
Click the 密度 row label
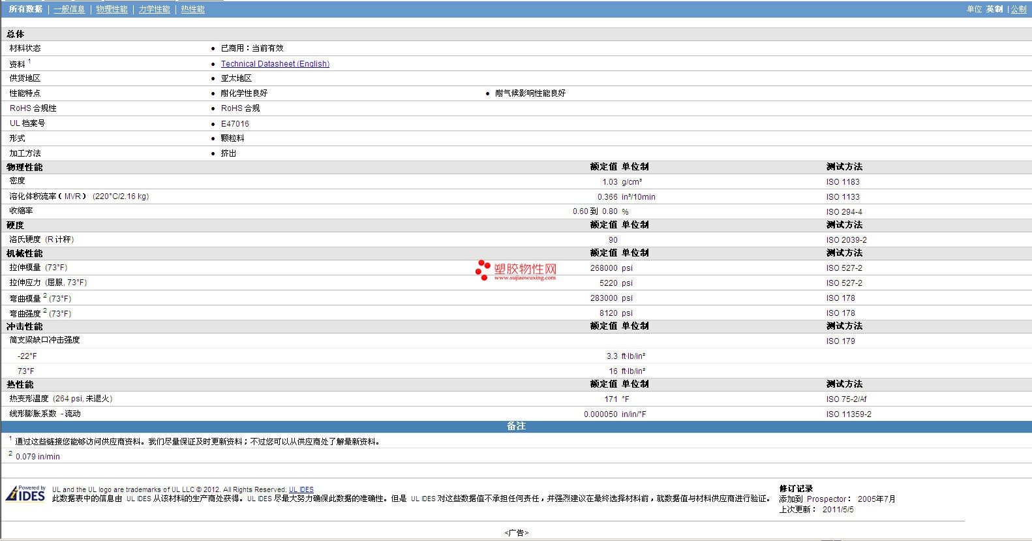17,181
